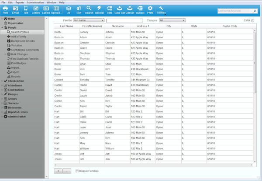
Task: Open the Letters tool
Action: pos(36,10)
